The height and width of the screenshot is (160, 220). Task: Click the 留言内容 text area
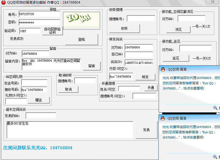[x=51, y=64]
